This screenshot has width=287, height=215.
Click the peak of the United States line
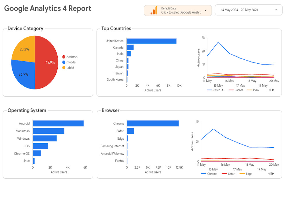point(218,42)
